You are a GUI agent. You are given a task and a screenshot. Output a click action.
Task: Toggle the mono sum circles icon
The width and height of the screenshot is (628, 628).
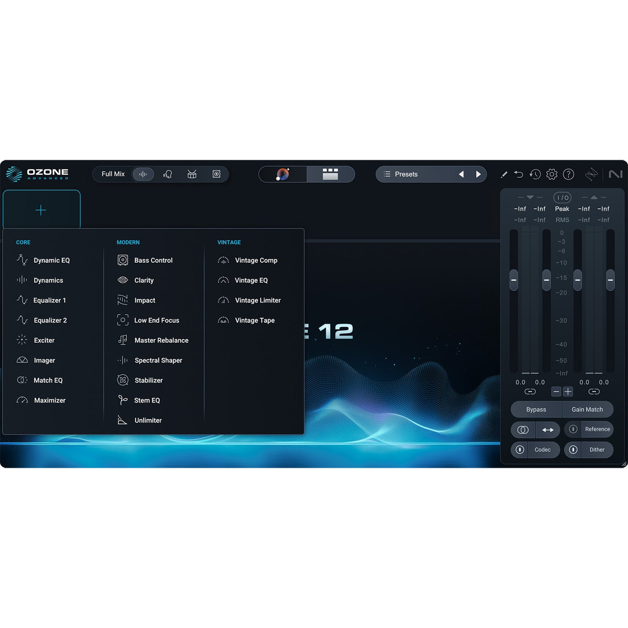click(523, 430)
